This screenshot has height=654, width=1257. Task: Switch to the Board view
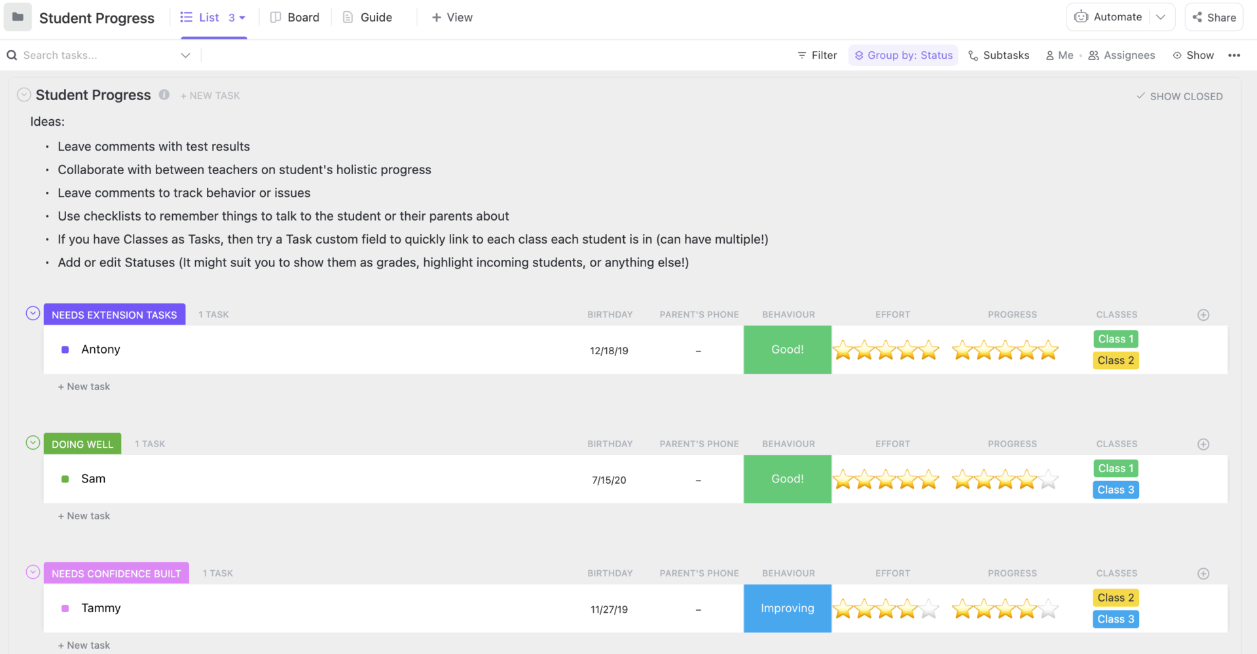tap(295, 17)
